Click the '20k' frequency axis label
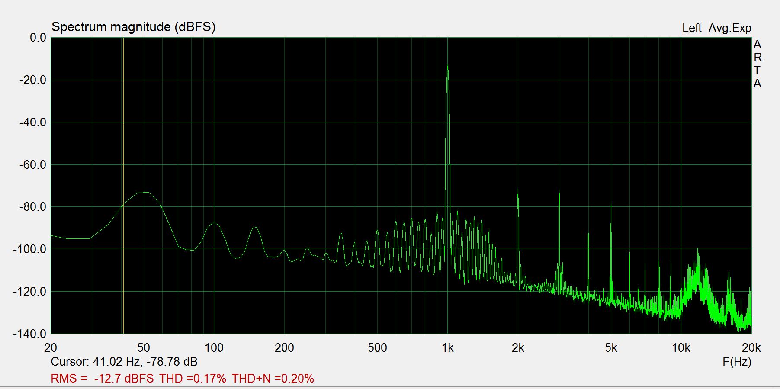 coord(751,348)
